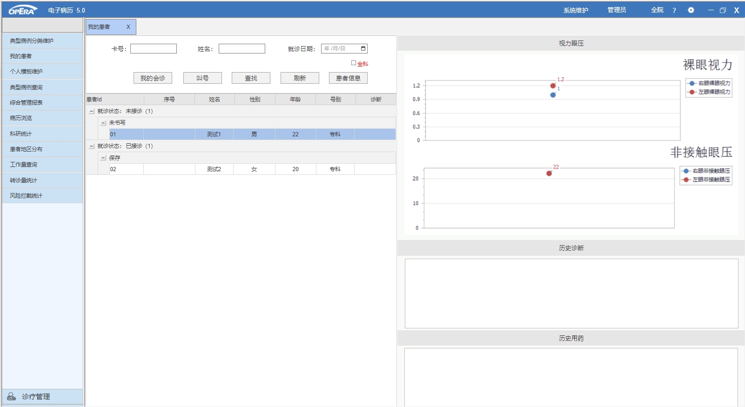This screenshot has width=745, height=407.
Task: Open the calendar picker in 就诊日期 field
Action: [363, 48]
